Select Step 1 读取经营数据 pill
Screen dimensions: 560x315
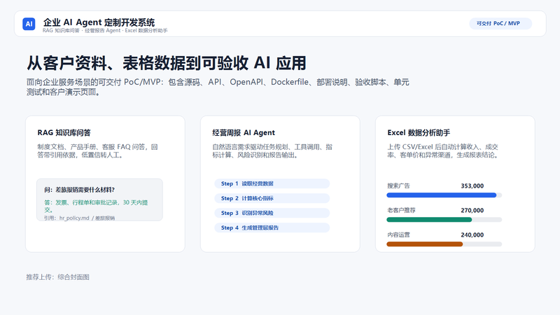click(x=272, y=183)
